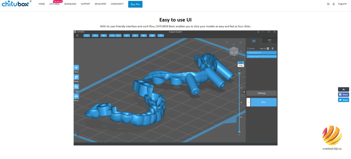Click the scroll-to-top arrow button

pyautogui.click(x=344, y=90)
